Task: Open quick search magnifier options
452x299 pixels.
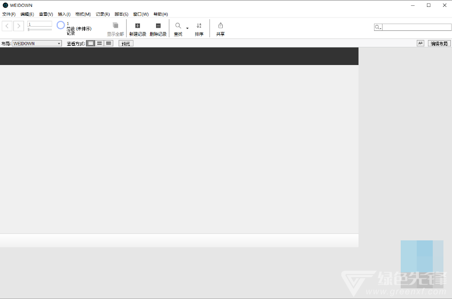Action: pos(378,27)
